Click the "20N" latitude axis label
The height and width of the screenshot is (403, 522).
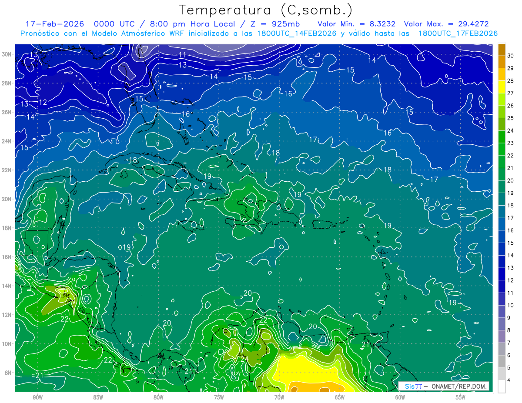7,199
